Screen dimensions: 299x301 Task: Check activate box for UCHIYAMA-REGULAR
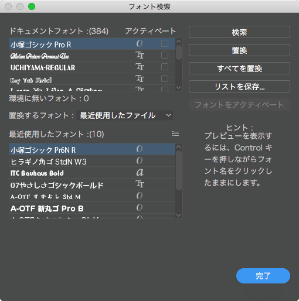165,67
